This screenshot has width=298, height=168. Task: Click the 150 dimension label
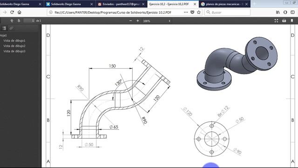tap(112, 66)
